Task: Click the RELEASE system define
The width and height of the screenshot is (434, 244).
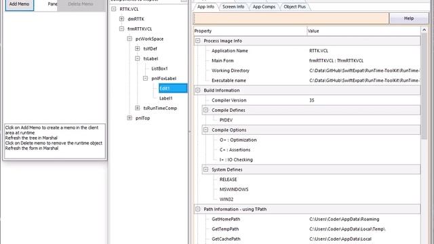Action: click(228, 180)
